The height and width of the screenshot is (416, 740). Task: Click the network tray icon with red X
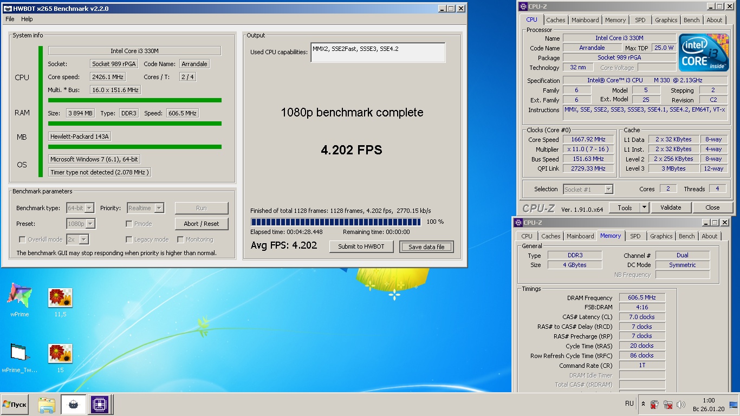(668, 405)
